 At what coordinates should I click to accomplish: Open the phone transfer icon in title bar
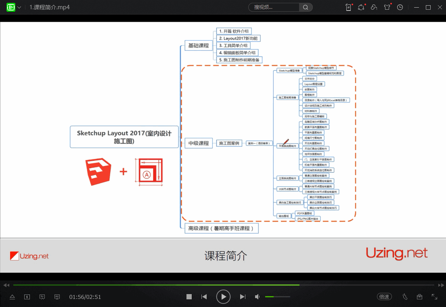[x=348, y=7]
